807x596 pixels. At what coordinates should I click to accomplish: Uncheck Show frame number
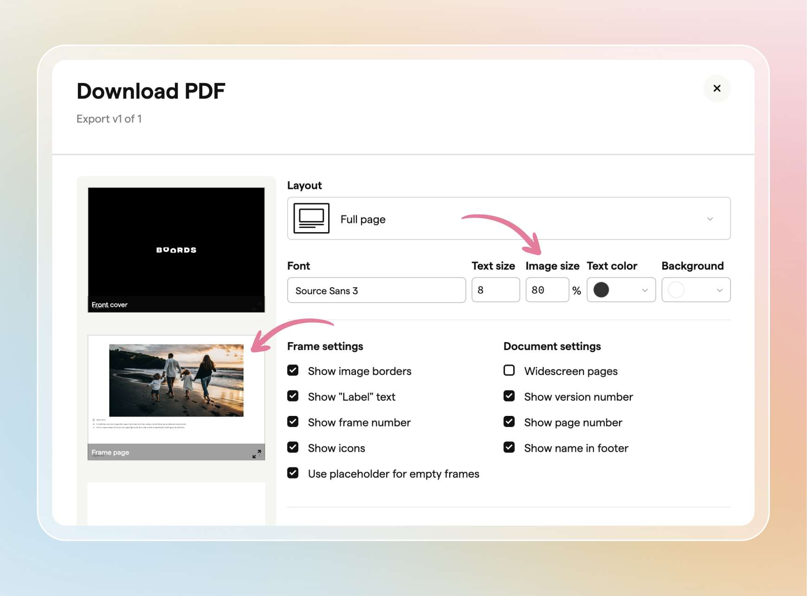[x=293, y=421]
